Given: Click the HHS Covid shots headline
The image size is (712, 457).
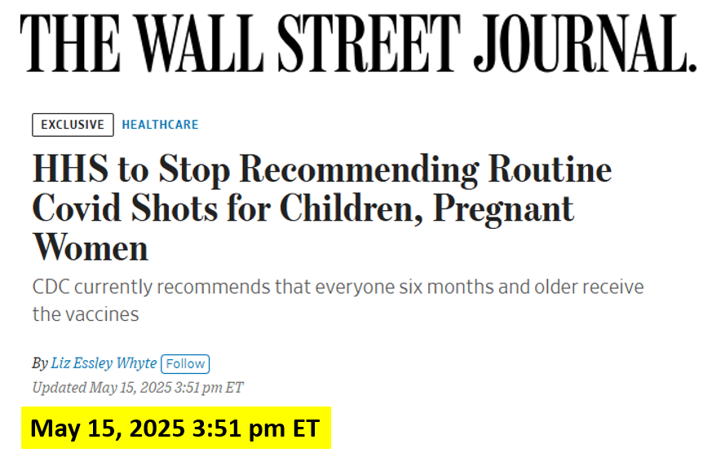Looking at the screenshot, I should pyautogui.click(x=322, y=208).
